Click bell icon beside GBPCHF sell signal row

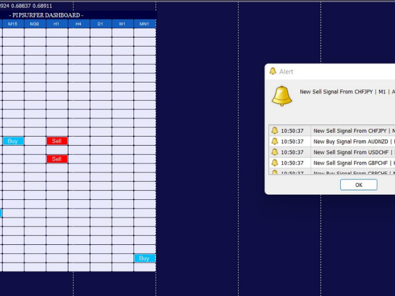pyautogui.click(x=275, y=163)
